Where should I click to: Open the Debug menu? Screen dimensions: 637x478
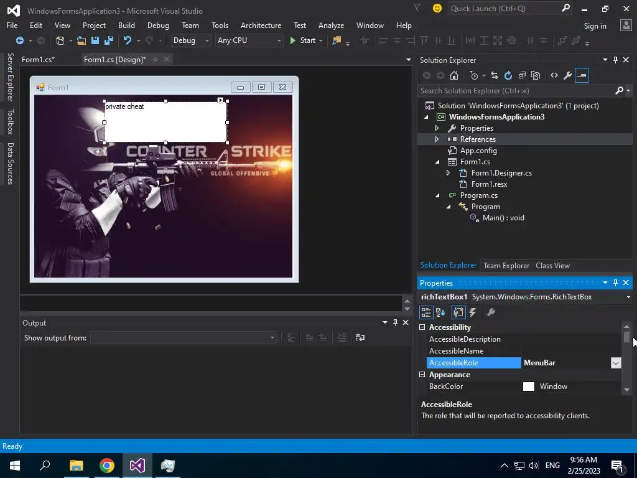coord(158,25)
